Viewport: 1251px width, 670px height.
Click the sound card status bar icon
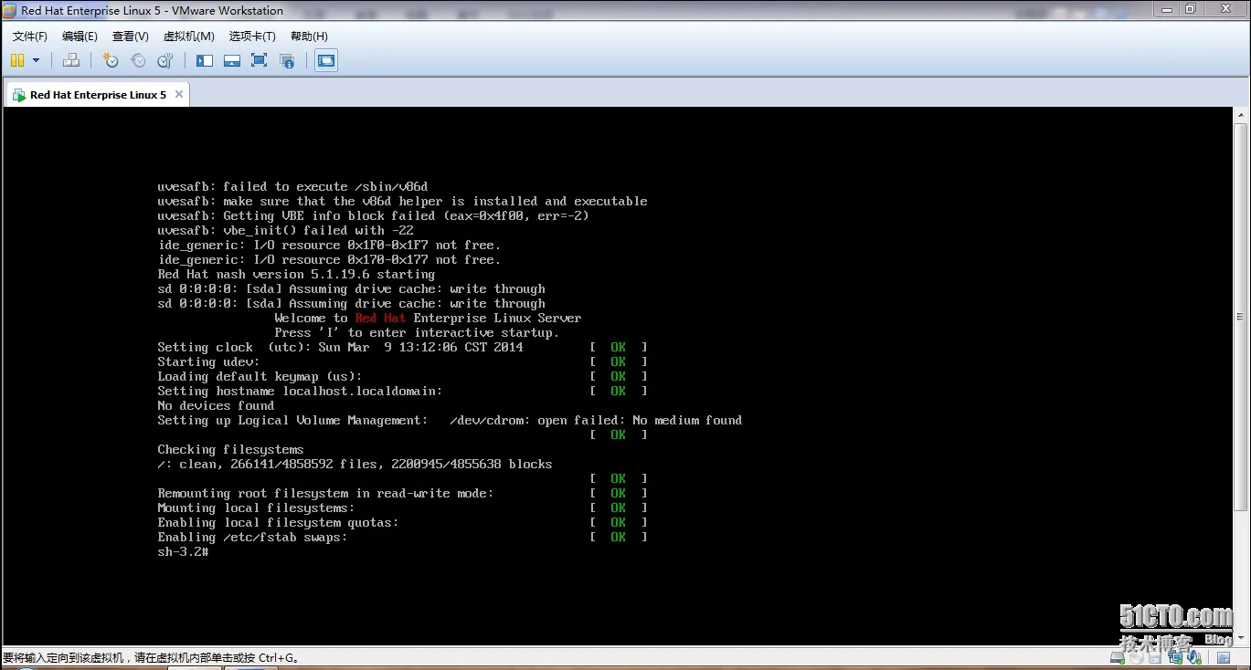tap(1193, 657)
